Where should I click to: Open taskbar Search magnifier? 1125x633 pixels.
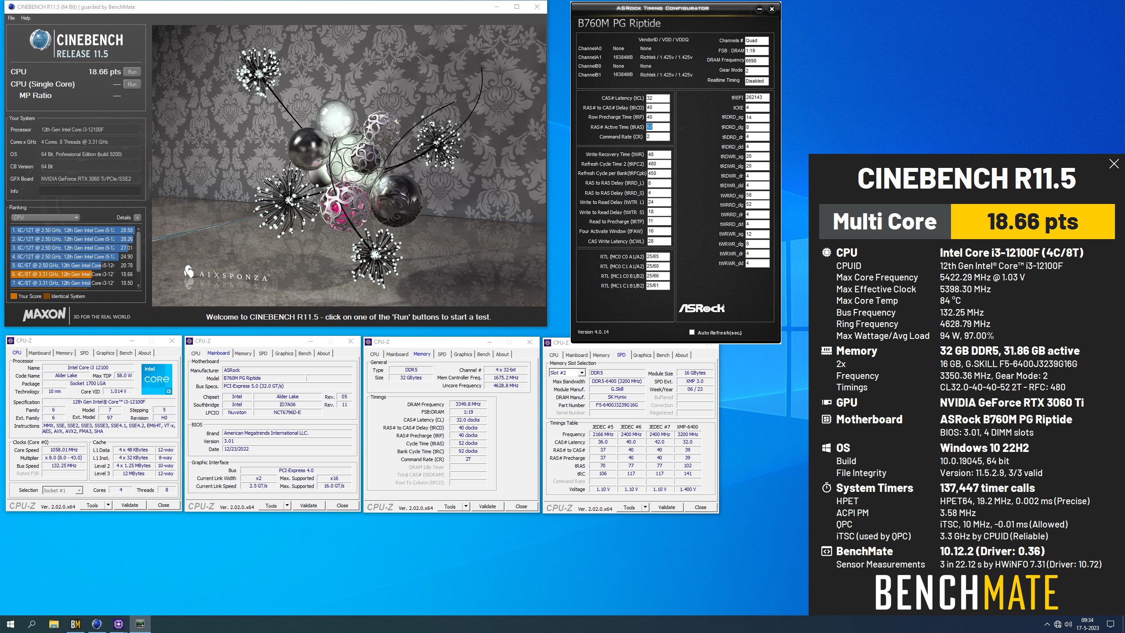[x=32, y=624]
